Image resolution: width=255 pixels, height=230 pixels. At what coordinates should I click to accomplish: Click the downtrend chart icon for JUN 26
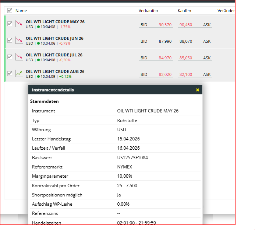(x=19, y=41)
